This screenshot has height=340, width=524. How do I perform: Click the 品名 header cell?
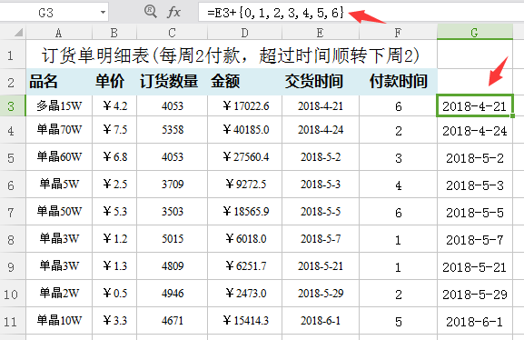pos(59,82)
